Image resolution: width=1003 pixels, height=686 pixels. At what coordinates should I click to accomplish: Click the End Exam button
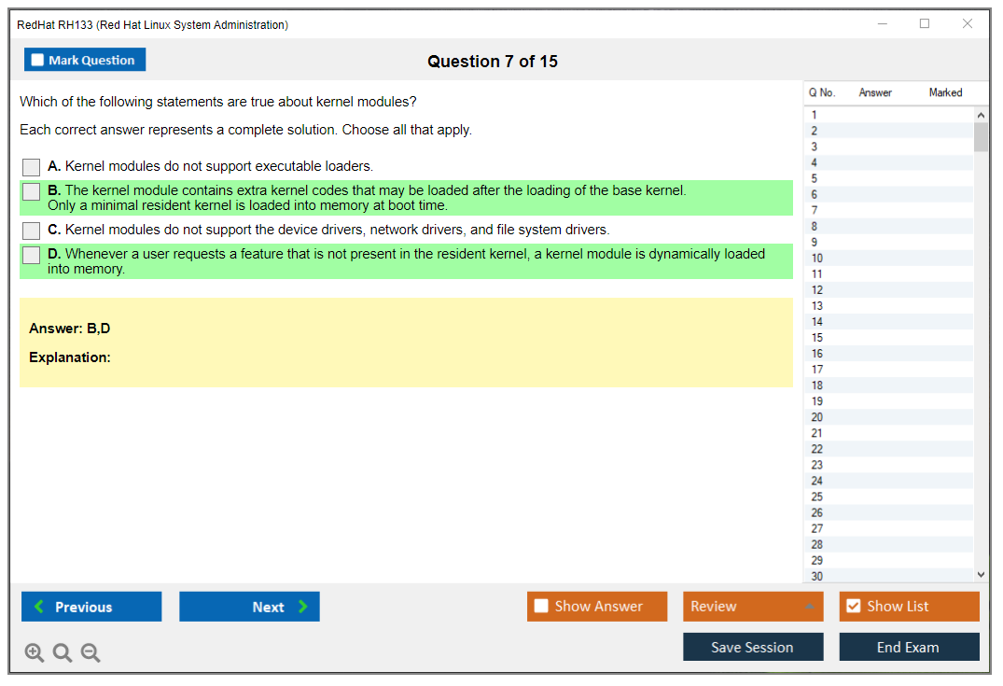(909, 647)
